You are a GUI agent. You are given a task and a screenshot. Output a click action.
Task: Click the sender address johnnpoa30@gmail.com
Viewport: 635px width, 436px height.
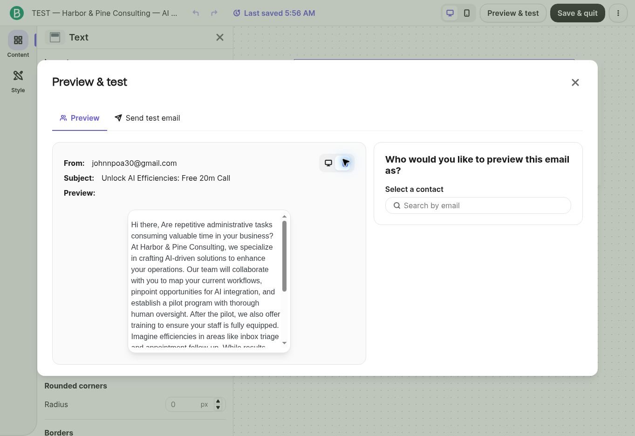tap(134, 163)
